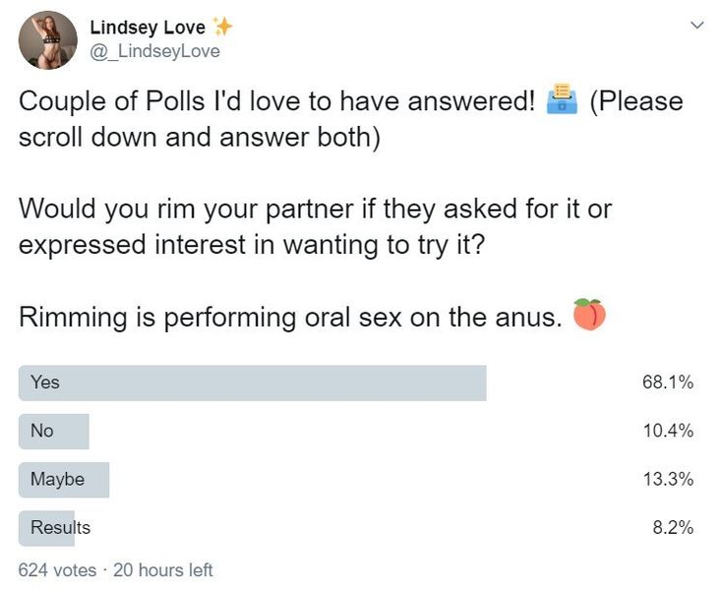Click the 13.3% result value
Screen dimensions: 723x590
(668, 479)
